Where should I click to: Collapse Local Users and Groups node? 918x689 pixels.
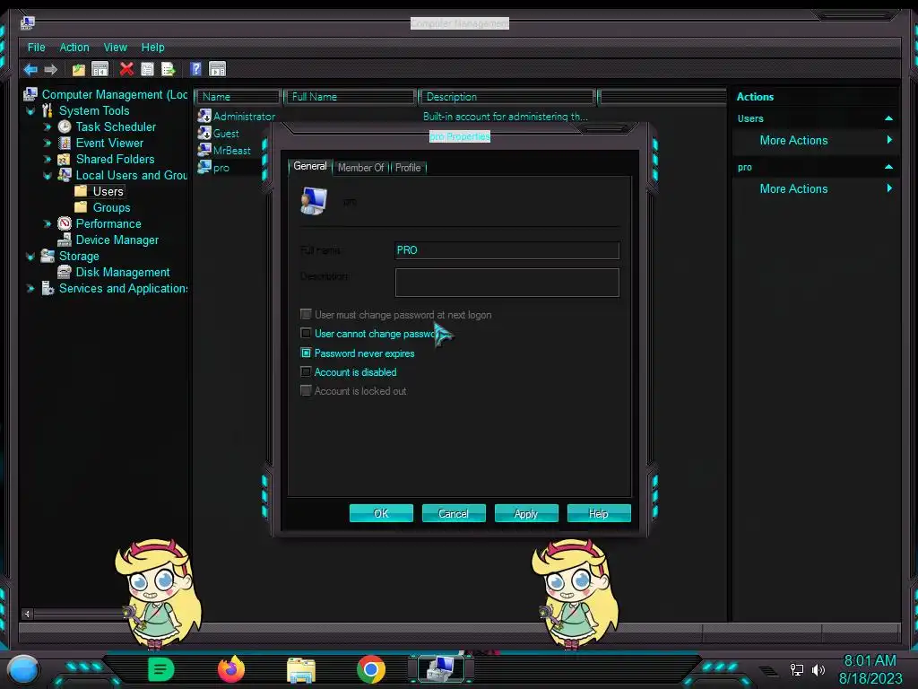[x=48, y=175]
